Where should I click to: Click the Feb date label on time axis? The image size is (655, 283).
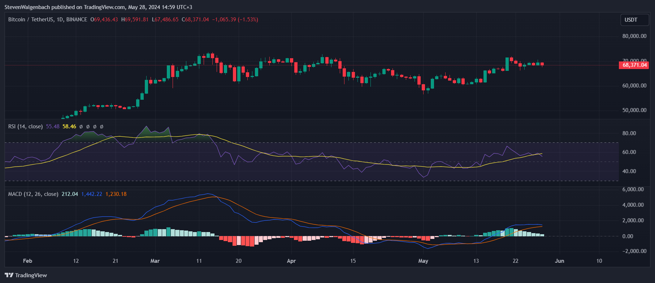click(27, 261)
